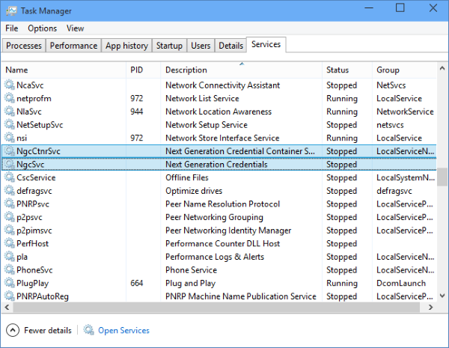449x348 pixels.
Task: Click the netprofm service gear icon
Action: click(10, 99)
